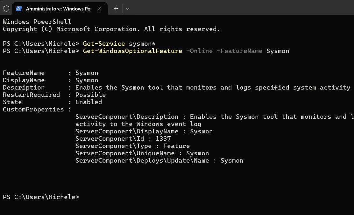Click the final empty PS C:\Users\Michele> prompt
The image size is (354, 215).
(x=41, y=197)
